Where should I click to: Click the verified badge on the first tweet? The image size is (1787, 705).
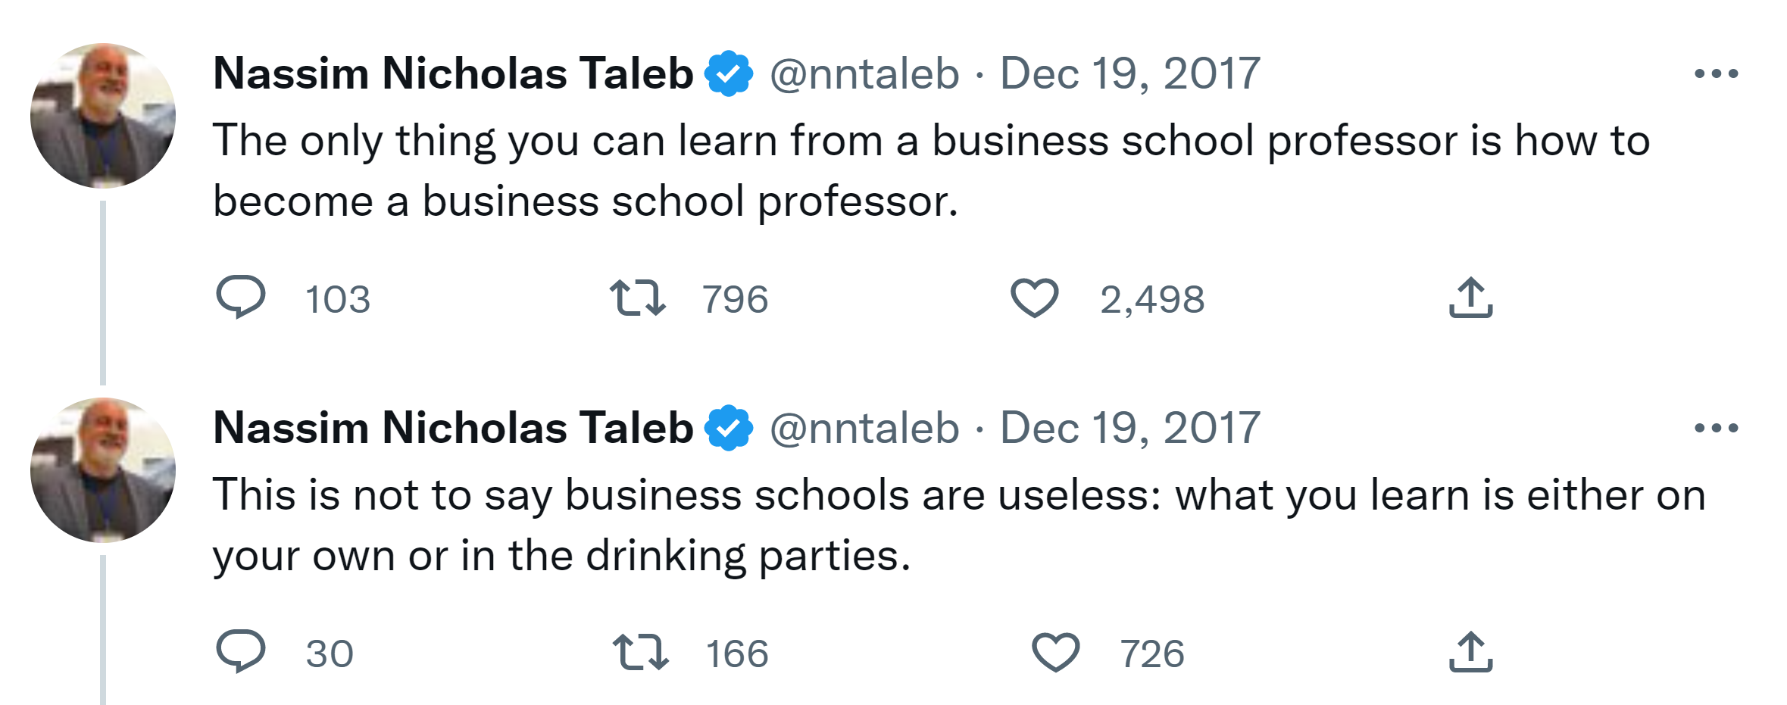pos(728,73)
